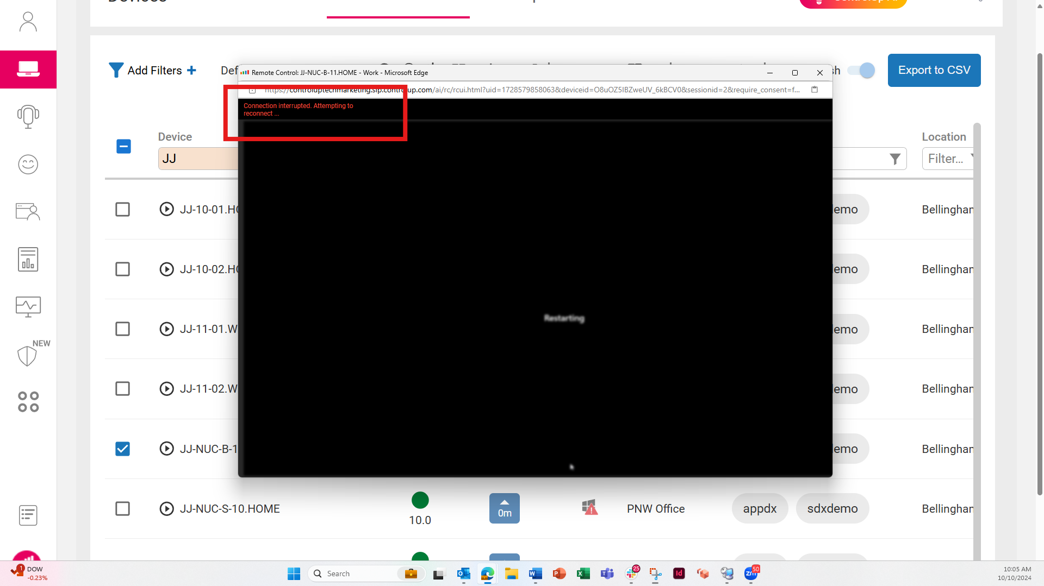Check the JJ-11-01 row checkbox
The image size is (1044, 586).
(122, 329)
